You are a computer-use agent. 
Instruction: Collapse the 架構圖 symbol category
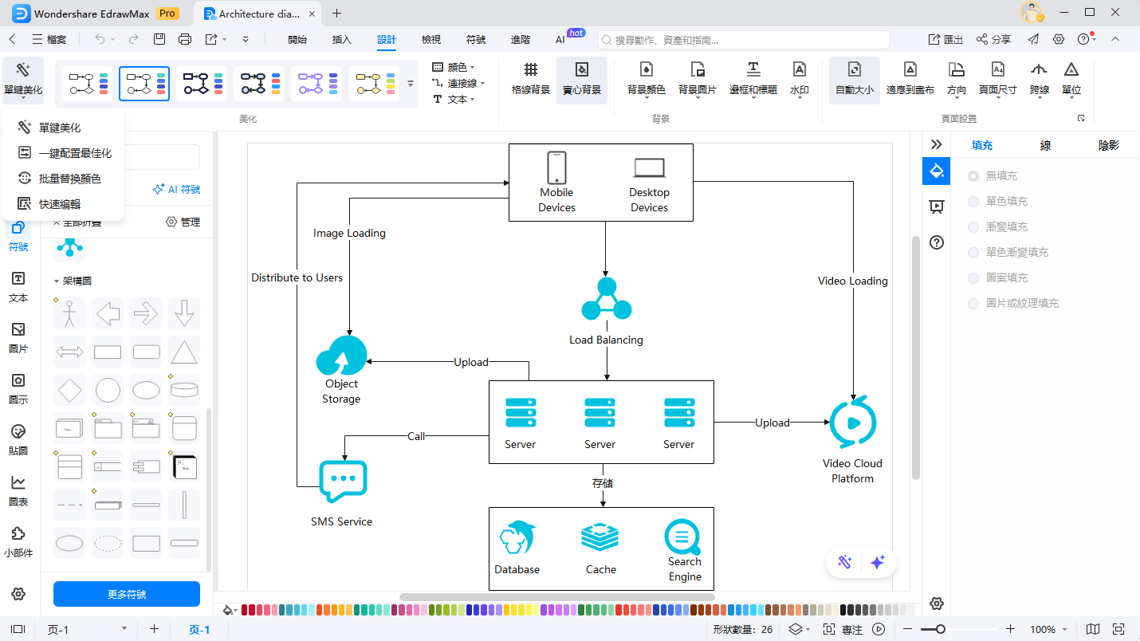point(57,281)
